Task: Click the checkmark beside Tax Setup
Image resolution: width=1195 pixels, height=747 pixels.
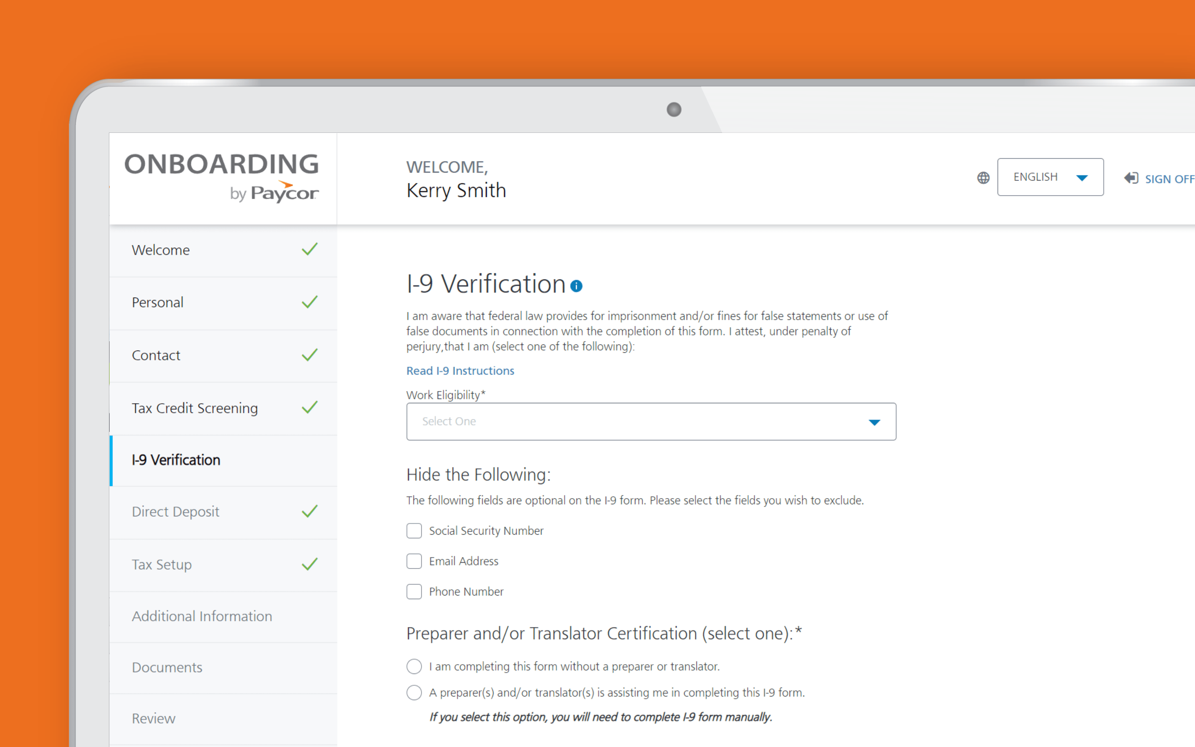Action: [309, 564]
